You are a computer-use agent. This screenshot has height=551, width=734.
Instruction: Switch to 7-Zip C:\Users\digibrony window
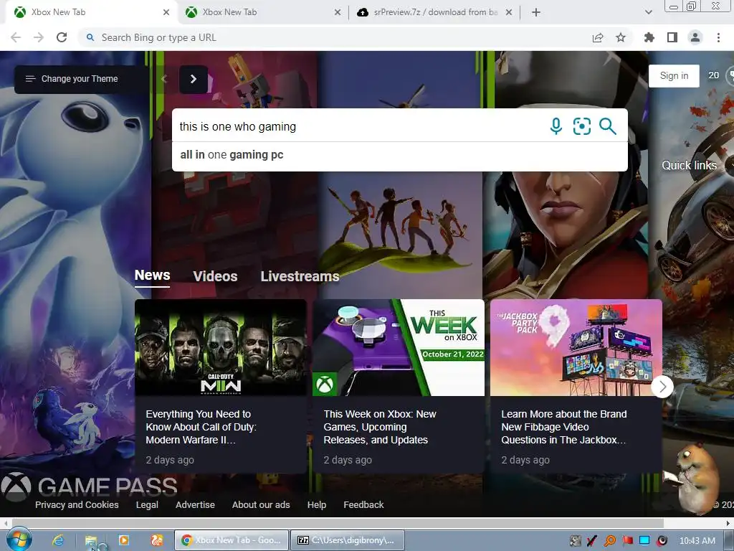(x=348, y=540)
